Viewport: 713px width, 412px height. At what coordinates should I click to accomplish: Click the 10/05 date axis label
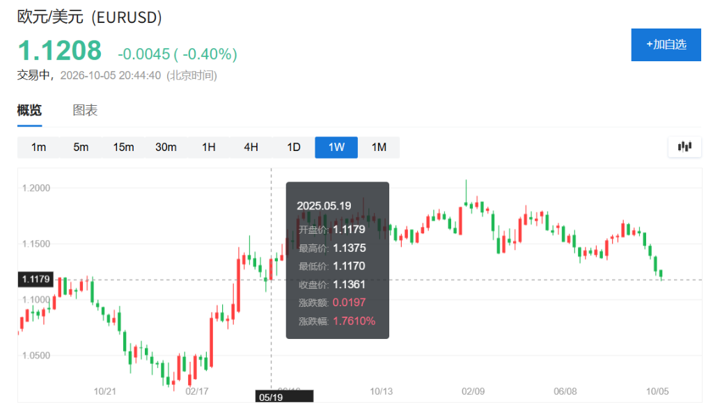pyautogui.click(x=657, y=392)
